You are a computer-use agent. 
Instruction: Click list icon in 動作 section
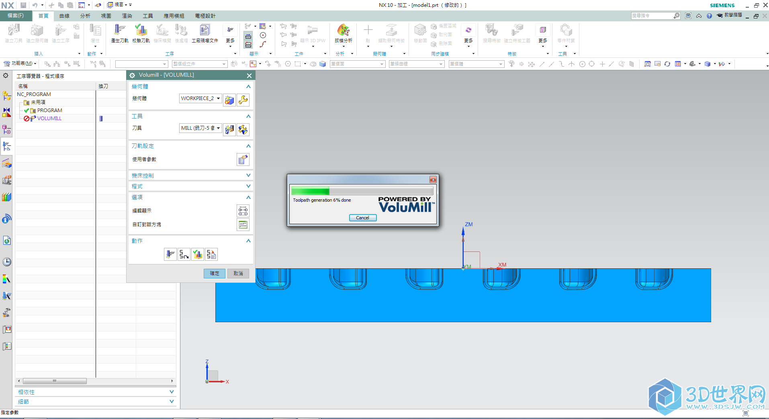click(x=211, y=254)
